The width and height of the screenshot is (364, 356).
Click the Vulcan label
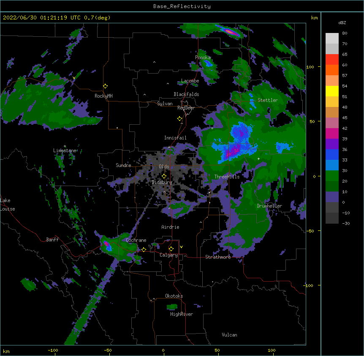coord(229,335)
